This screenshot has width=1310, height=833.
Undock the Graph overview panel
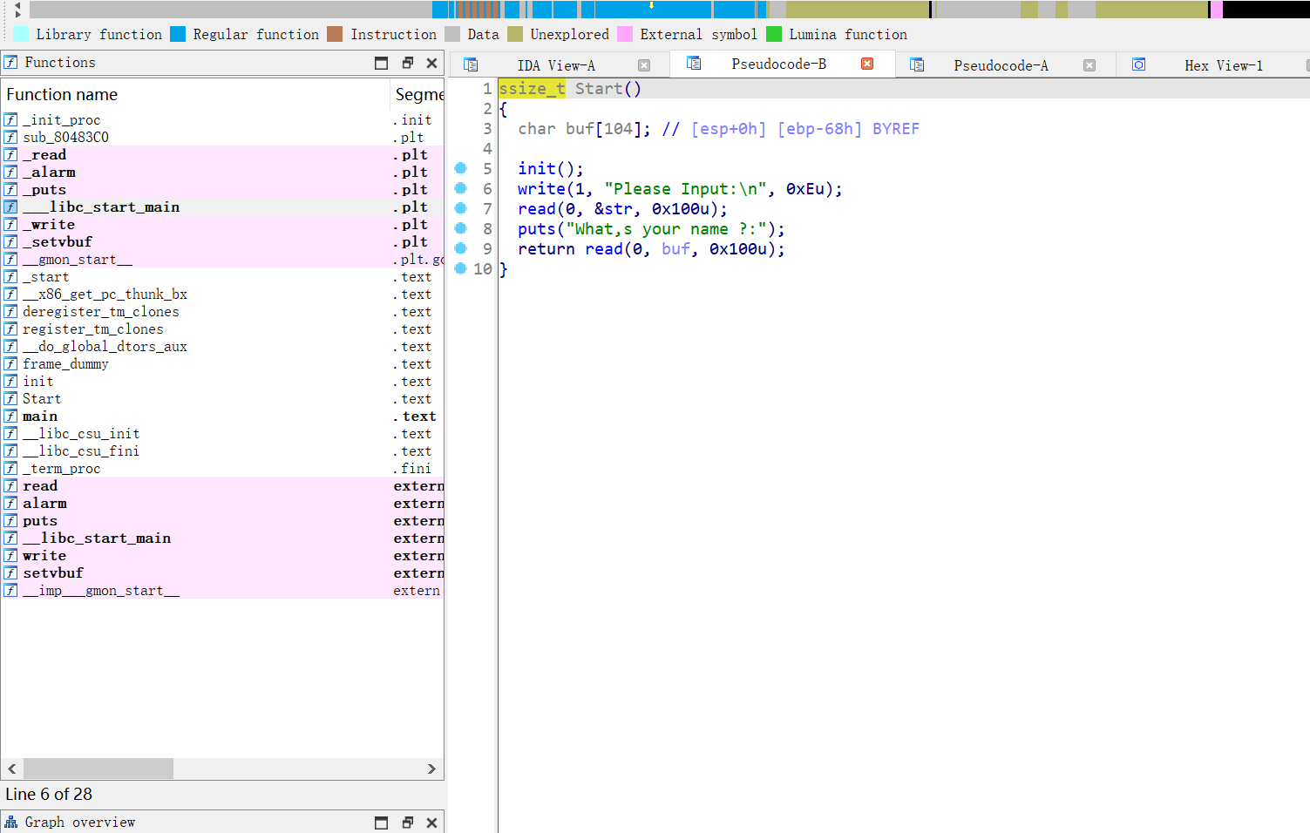tap(407, 823)
